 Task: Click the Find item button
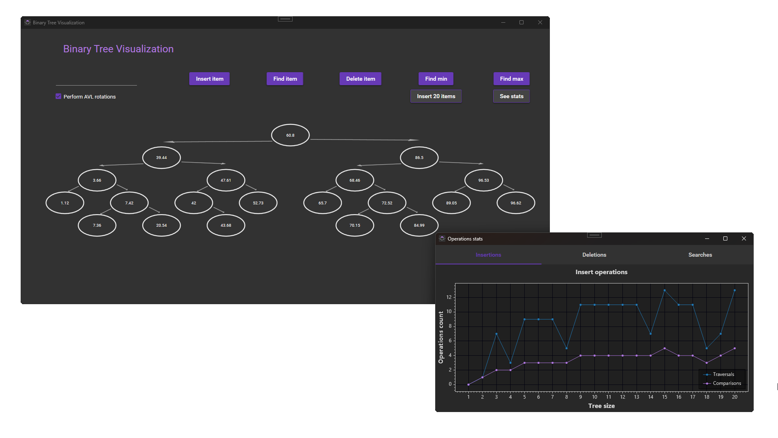point(285,79)
